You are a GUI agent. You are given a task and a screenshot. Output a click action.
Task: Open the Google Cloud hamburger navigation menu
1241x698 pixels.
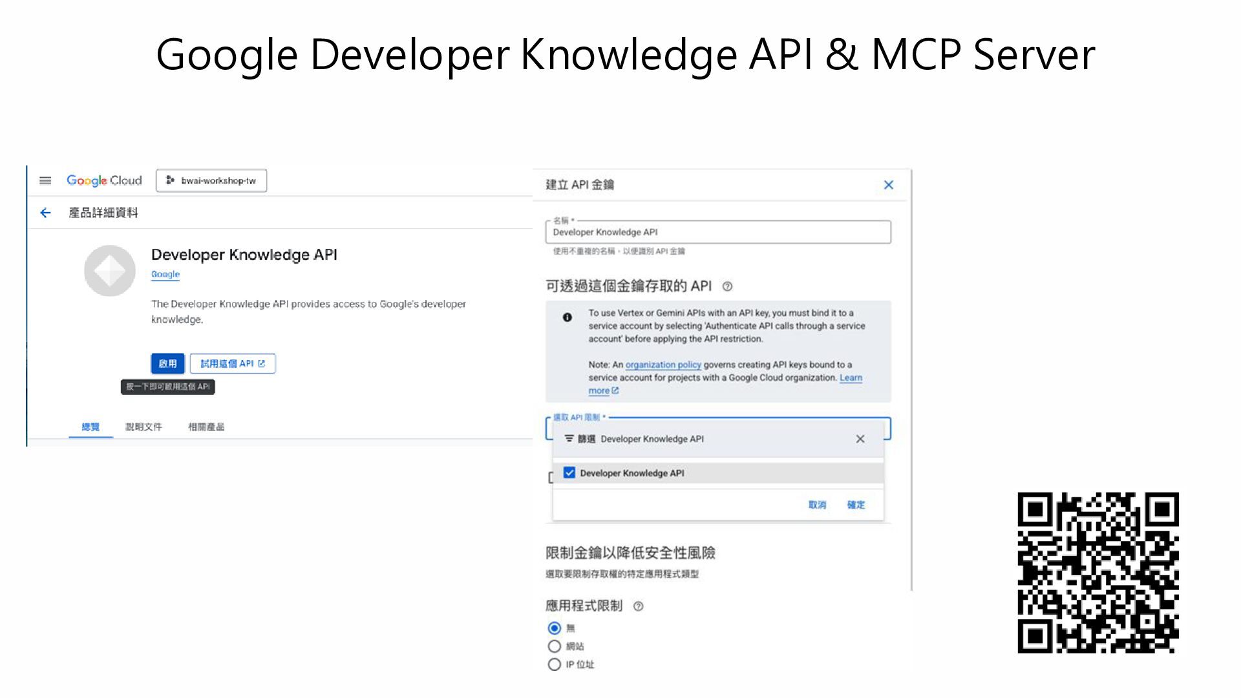coord(45,180)
